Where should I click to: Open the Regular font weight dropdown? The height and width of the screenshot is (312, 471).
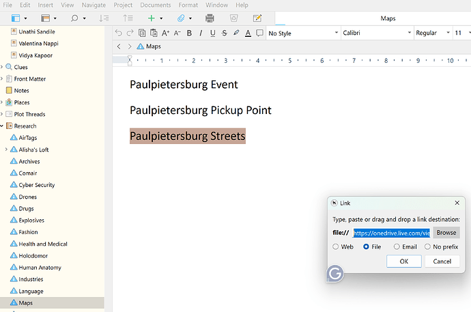[x=433, y=33]
